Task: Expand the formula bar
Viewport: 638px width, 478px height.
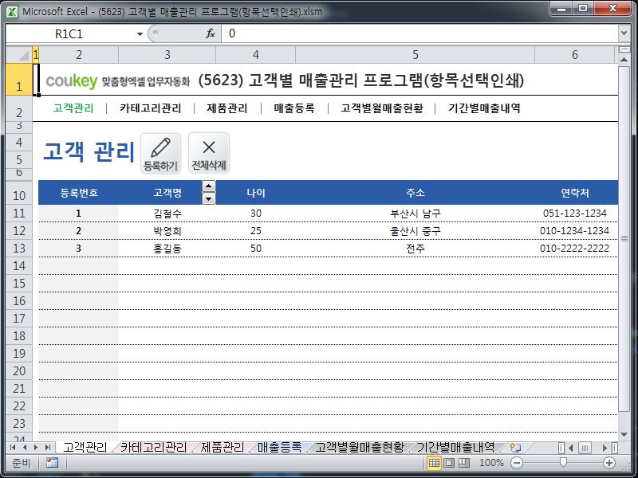Action: point(624,33)
